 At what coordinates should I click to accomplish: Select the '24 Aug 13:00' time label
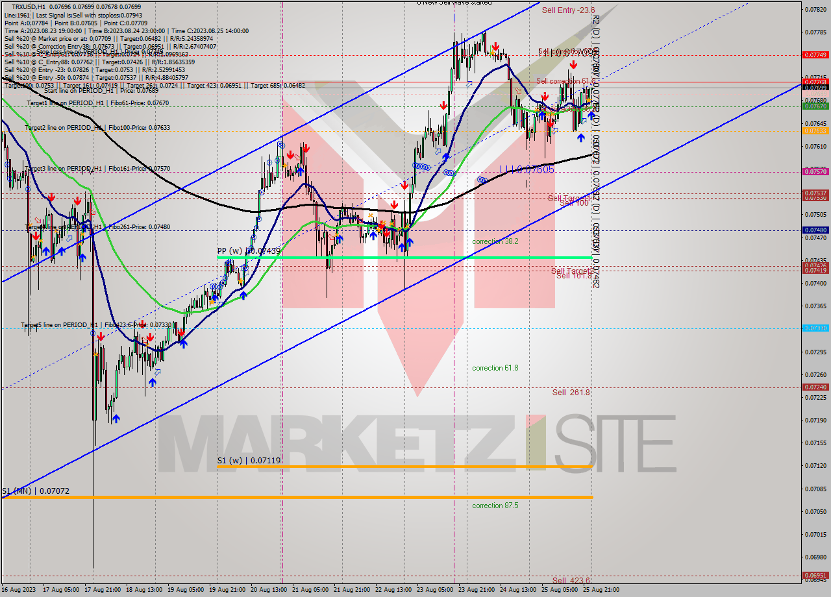click(518, 590)
